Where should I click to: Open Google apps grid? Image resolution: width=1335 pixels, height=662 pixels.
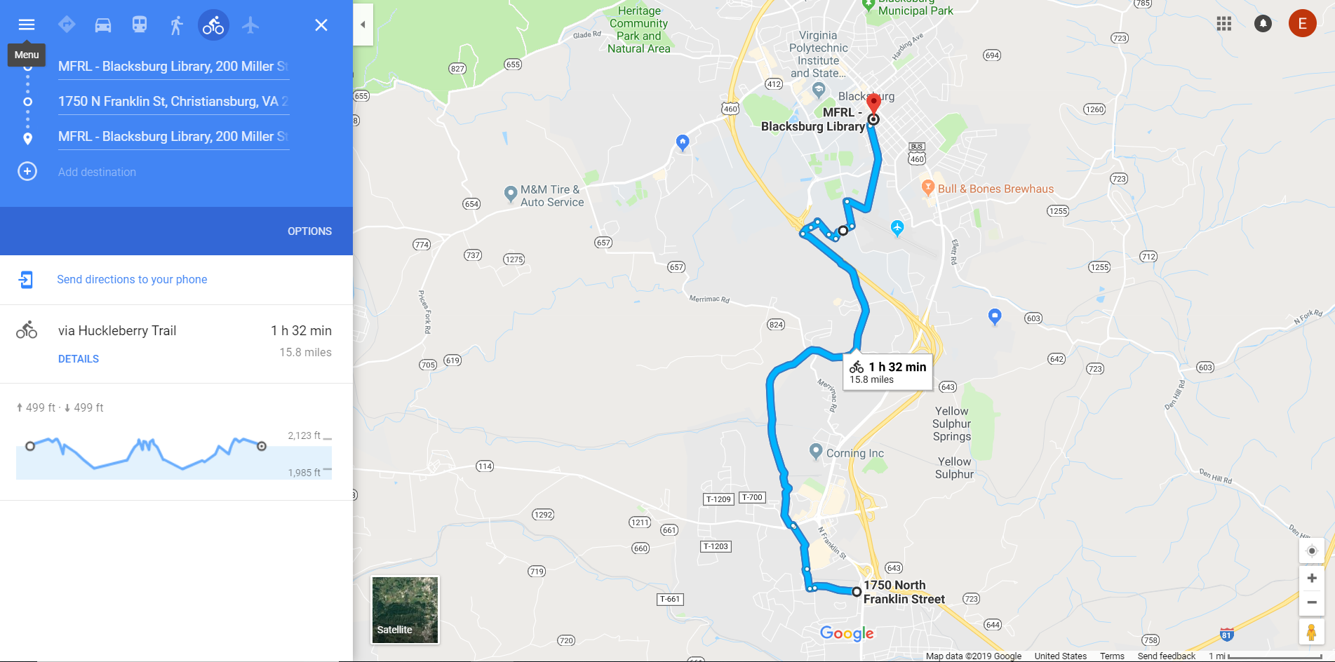pos(1224,24)
